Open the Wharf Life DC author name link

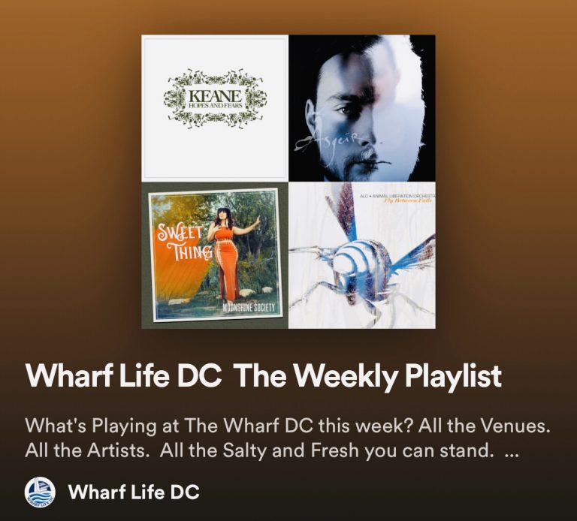point(134,492)
